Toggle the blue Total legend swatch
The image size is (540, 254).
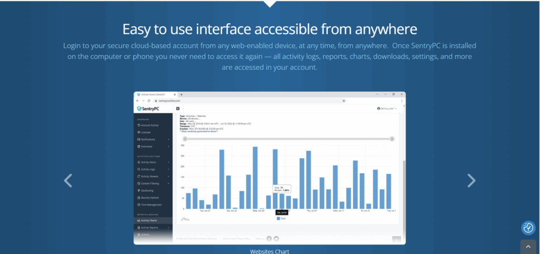278,219
